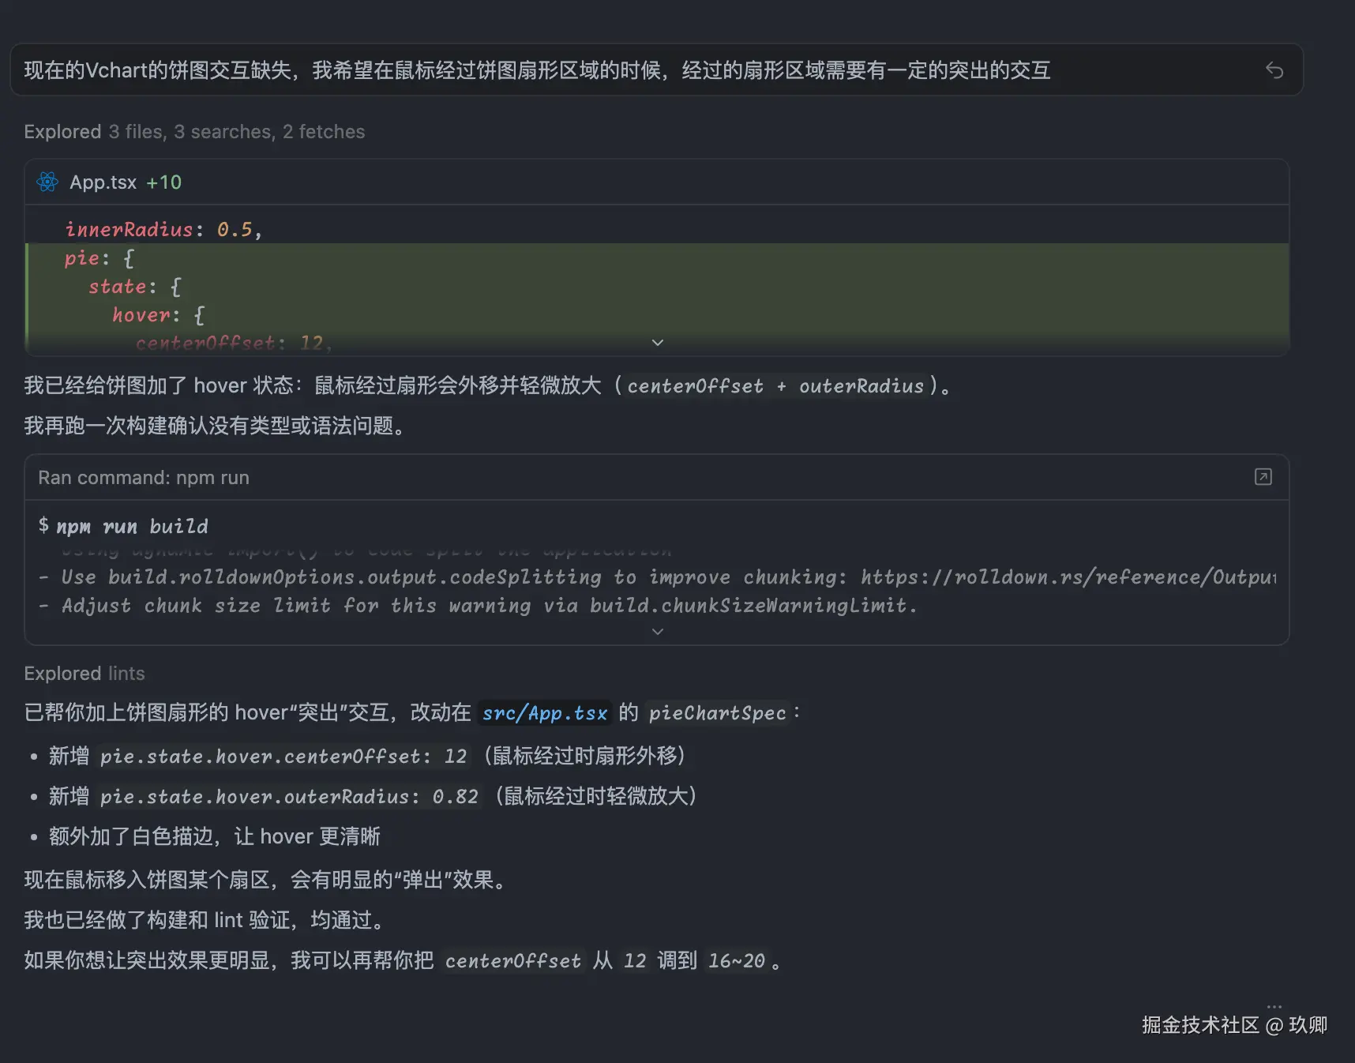Click the React file icon beside App.tsx
1355x1063 pixels.
[x=47, y=182]
